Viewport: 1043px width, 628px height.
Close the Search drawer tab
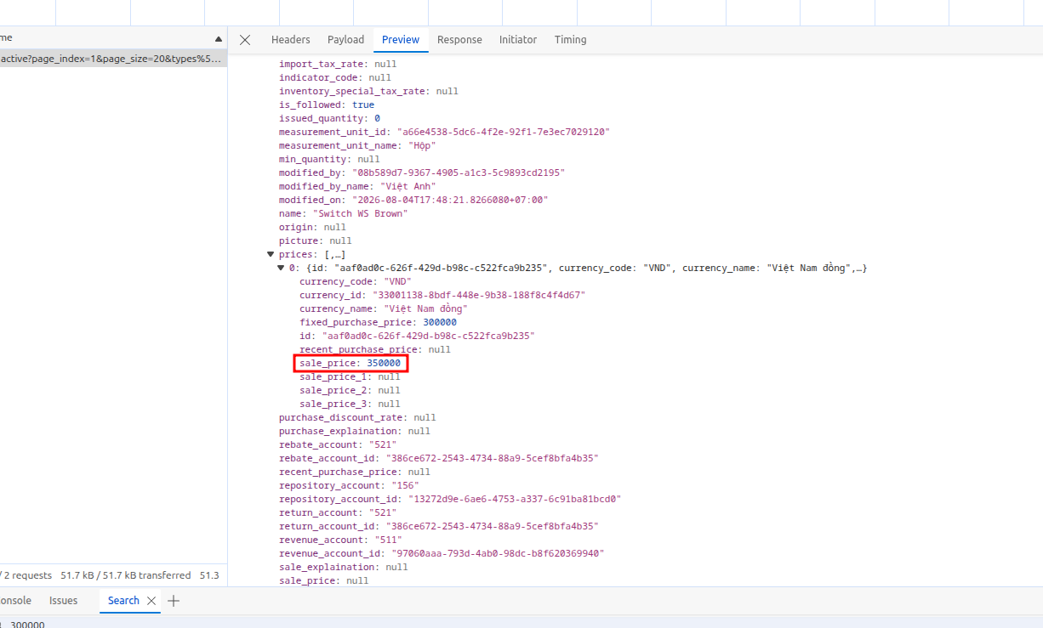pos(151,601)
